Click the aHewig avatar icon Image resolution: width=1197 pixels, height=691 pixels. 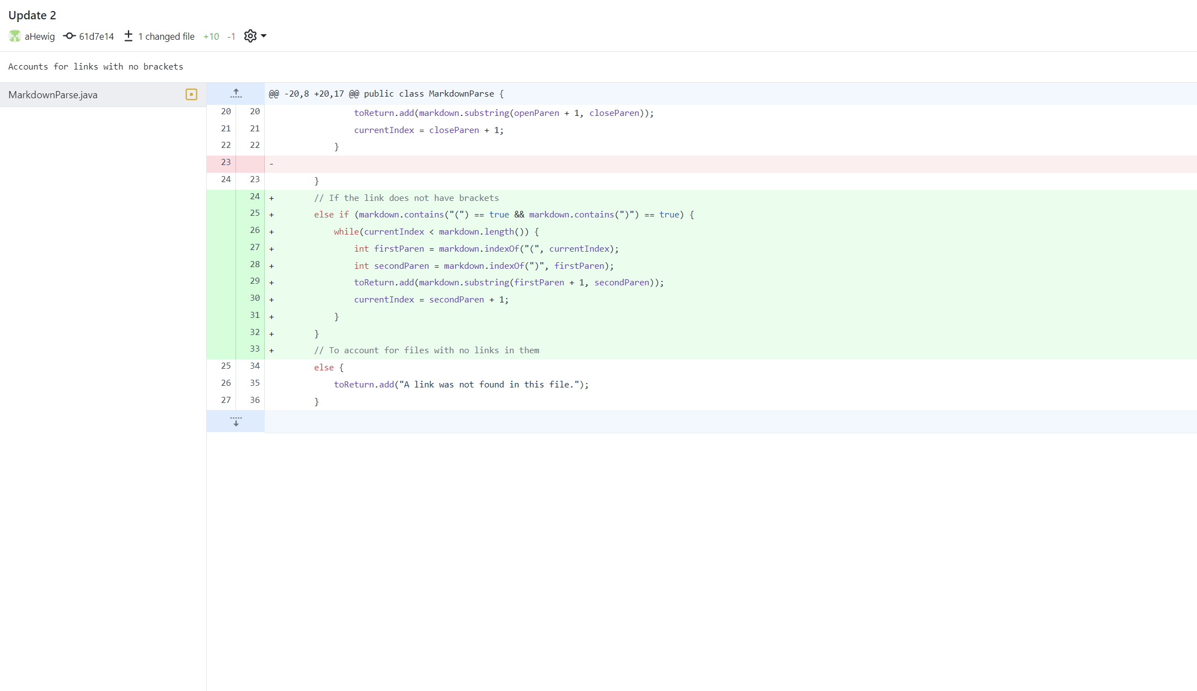(15, 36)
